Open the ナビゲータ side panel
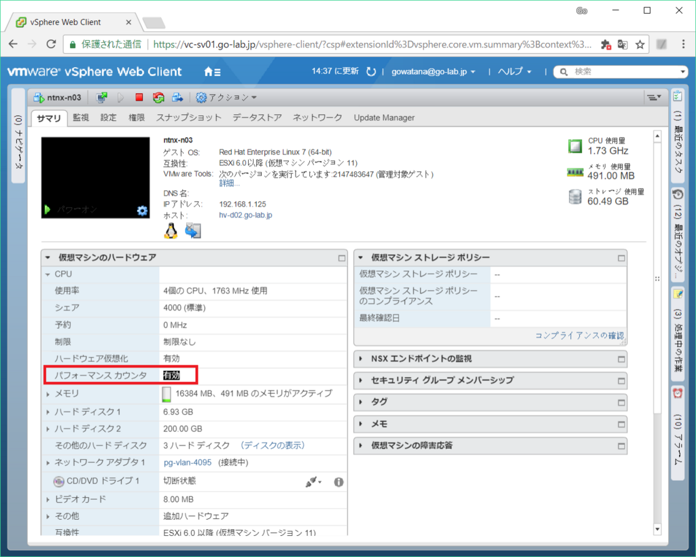The image size is (696, 557). click(18, 135)
